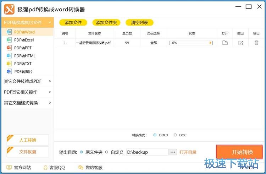
Task: Collapse the PDF转换成其它文件 section
Action: pos(27,22)
